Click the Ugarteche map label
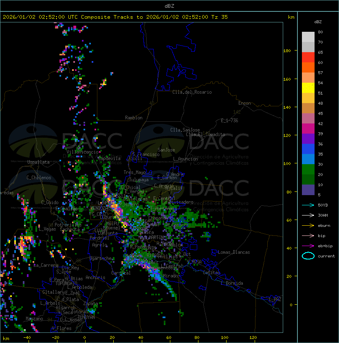This screenshot has width=339, height=343. pyautogui.click(x=101, y=258)
